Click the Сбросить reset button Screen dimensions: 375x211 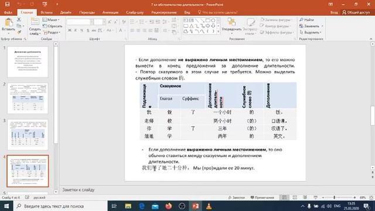tap(52, 26)
